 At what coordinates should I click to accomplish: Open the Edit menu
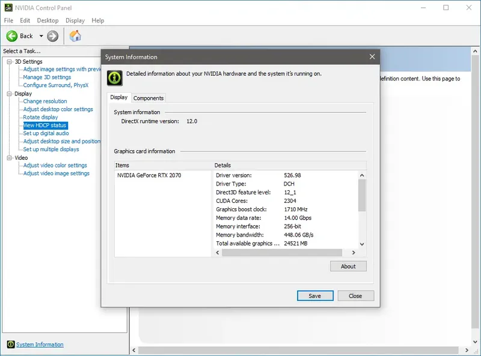point(25,20)
